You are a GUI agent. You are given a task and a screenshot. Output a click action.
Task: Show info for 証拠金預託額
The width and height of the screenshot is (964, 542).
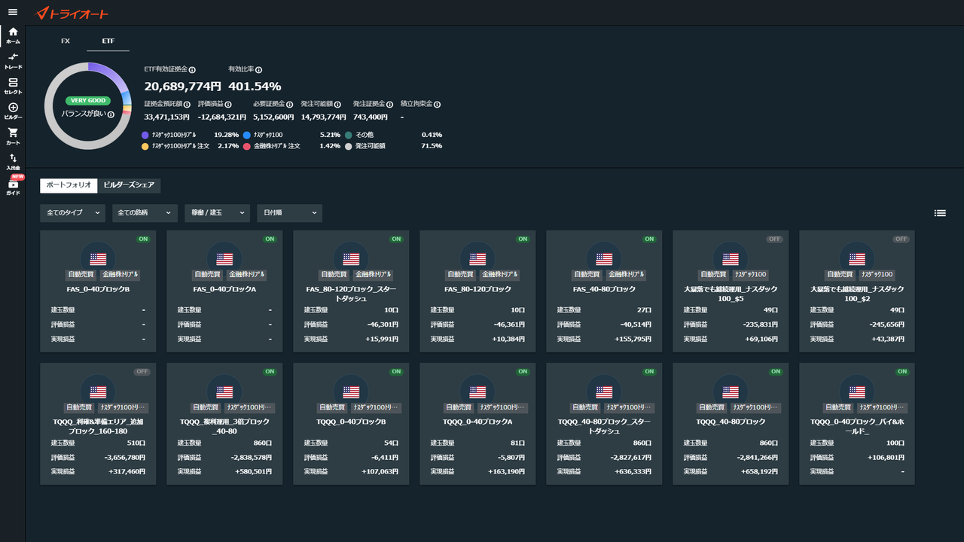click(187, 105)
